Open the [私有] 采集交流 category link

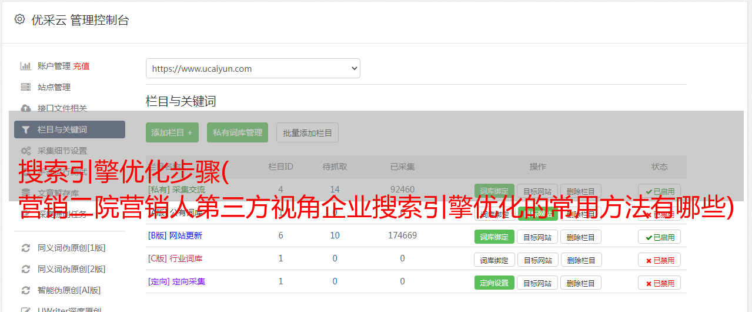click(x=176, y=190)
